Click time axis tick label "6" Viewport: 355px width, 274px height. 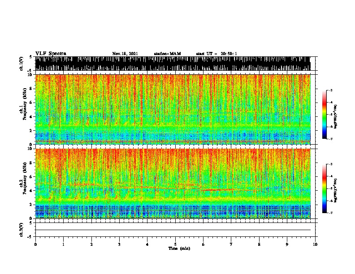(x=203, y=244)
